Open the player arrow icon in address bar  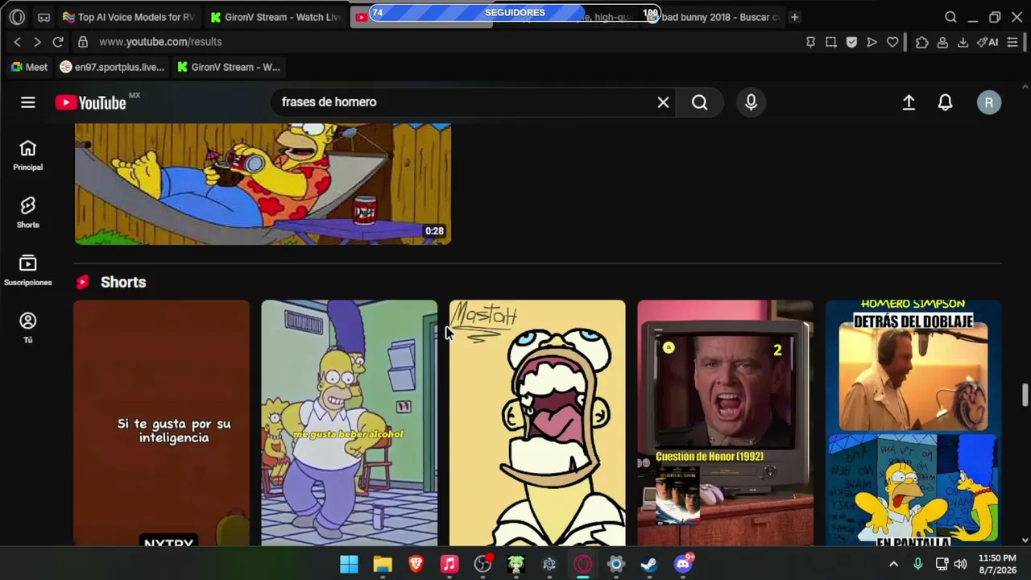tap(872, 42)
